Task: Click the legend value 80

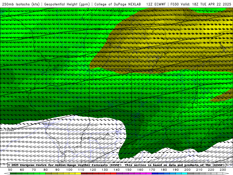Action: tap(46, 170)
